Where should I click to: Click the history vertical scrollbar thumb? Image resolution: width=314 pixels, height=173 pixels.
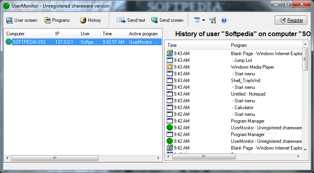[305, 59]
